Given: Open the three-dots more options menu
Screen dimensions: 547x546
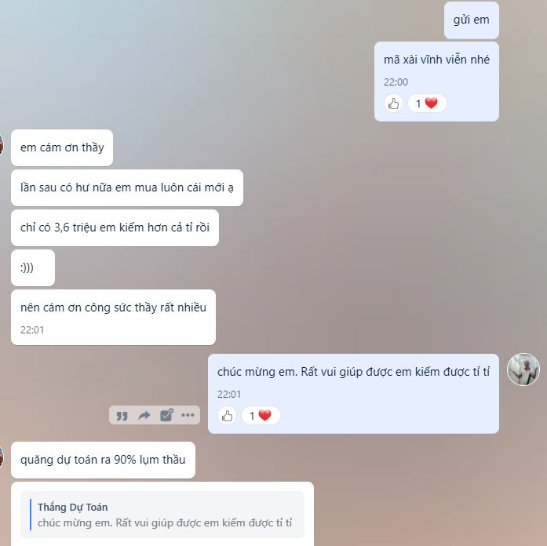Looking at the screenshot, I should point(188,415).
